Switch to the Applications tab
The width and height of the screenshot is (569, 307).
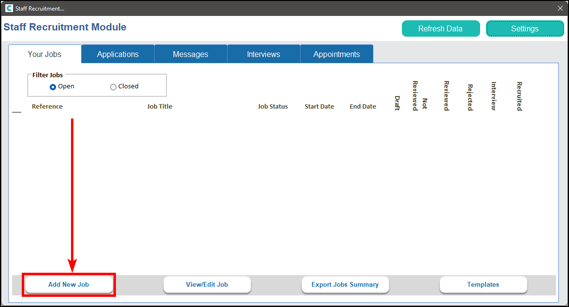pyautogui.click(x=118, y=54)
